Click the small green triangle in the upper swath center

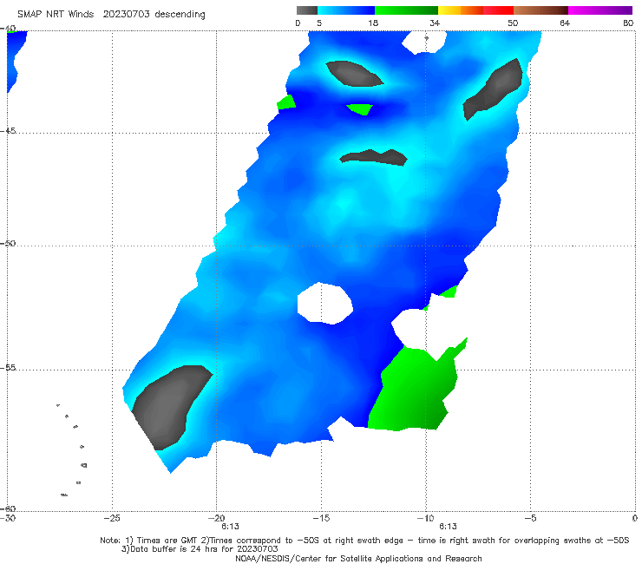click(x=359, y=109)
